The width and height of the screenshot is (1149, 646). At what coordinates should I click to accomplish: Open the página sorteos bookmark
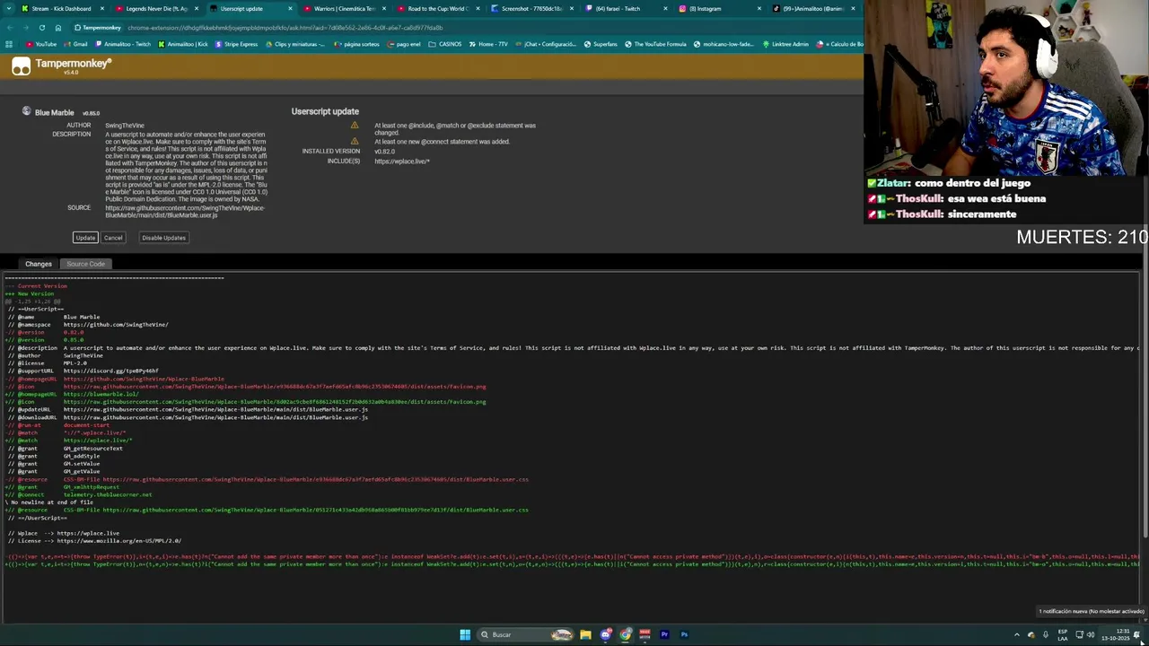pos(357,44)
